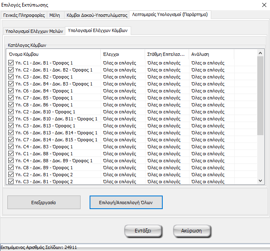
Task: Open 'Κόμβοι Δοκού-Υποστυλώματος' tab
Action: pyautogui.click(x=97, y=15)
